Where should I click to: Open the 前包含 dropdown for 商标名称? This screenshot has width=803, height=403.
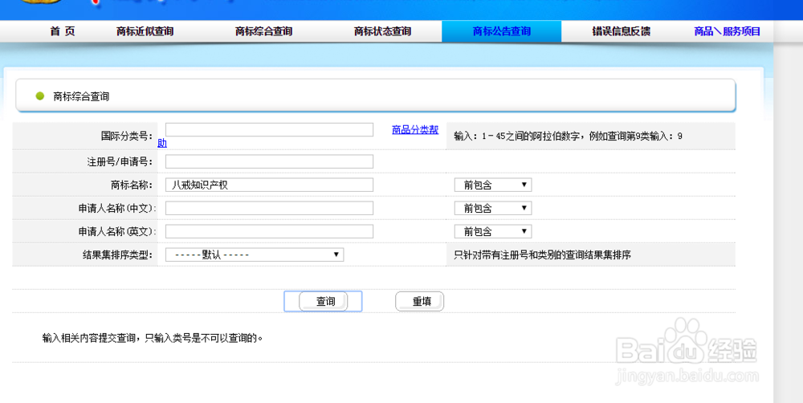493,185
